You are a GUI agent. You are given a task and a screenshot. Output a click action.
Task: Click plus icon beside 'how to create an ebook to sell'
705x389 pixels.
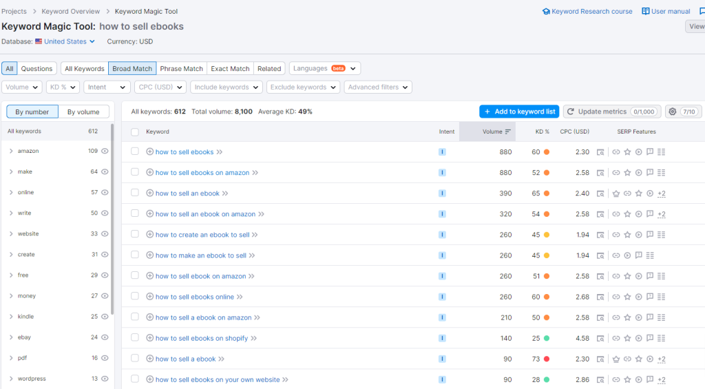click(x=149, y=234)
